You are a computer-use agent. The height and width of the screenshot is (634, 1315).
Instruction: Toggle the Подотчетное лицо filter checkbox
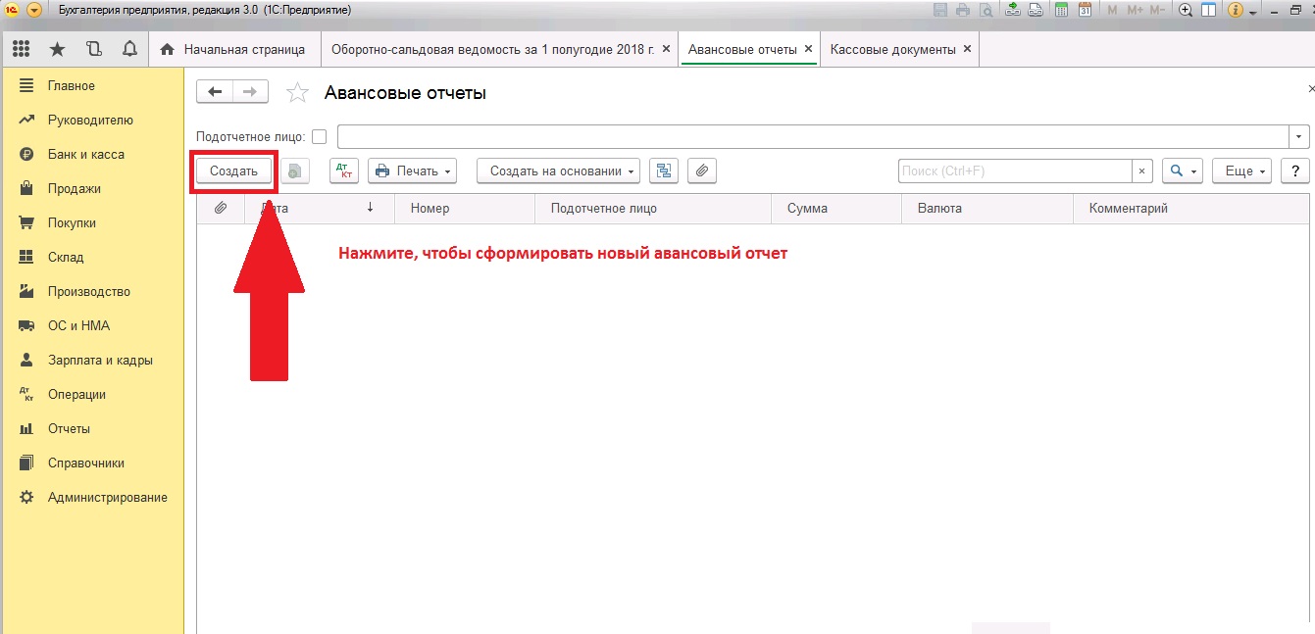pos(319,136)
